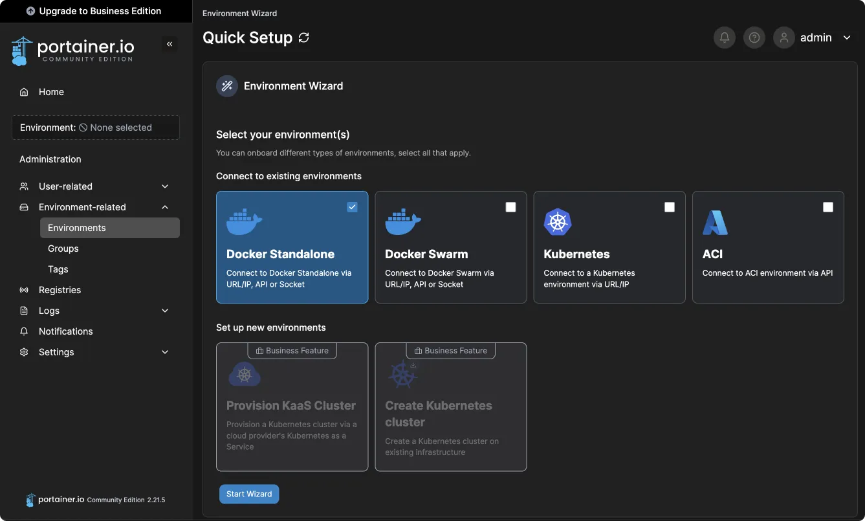Viewport: 865px width, 521px height.
Task: Click the Quick Setup page heading
Action: (247, 38)
